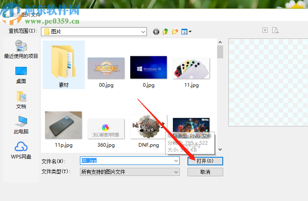The height and width of the screenshot is (201, 308).
Task: Expand the filename dropdown arrow
Action: [176, 161]
